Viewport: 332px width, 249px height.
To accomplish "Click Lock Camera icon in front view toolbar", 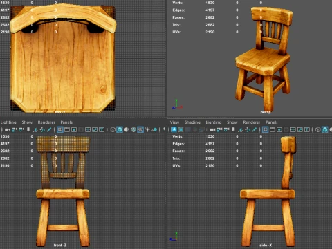I will (x=15, y=129).
